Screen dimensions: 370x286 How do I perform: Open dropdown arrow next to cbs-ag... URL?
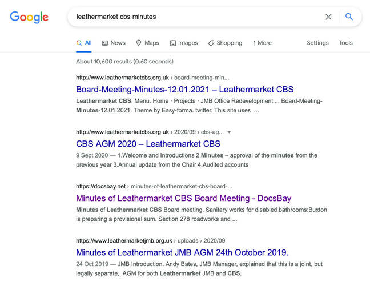pos(229,132)
